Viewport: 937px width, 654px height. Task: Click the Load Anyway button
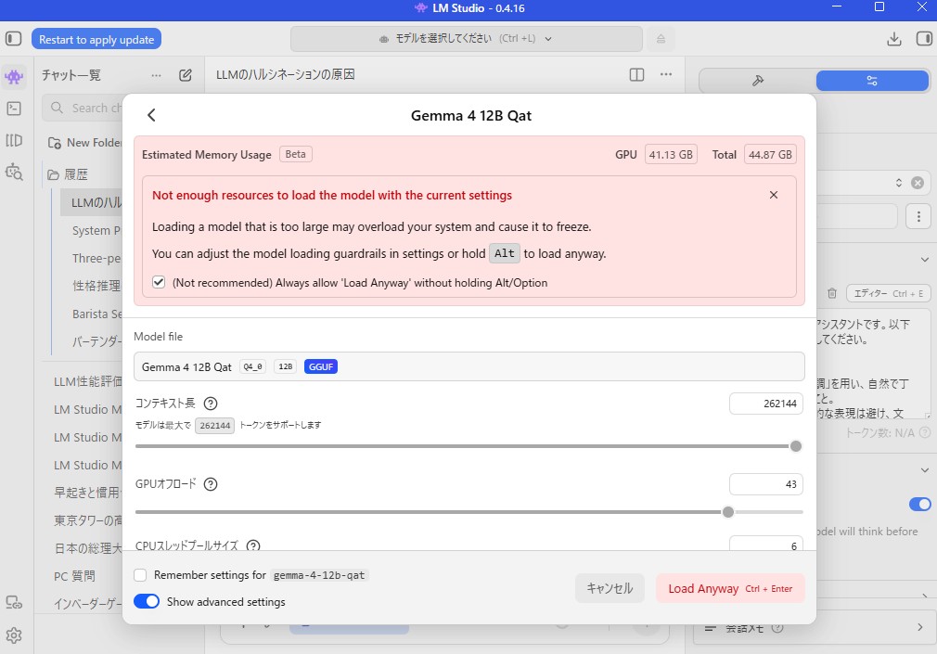[x=730, y=588]
